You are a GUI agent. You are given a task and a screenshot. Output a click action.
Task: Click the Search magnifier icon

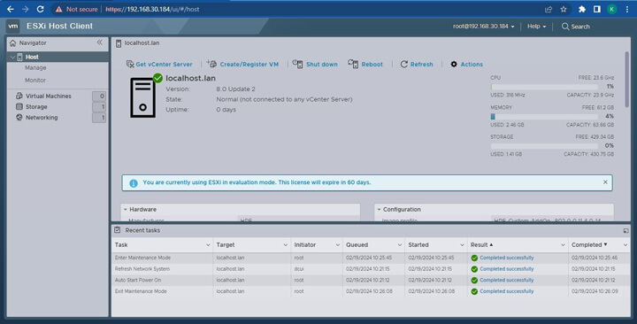pyautogui.click(x=565, y=27)
